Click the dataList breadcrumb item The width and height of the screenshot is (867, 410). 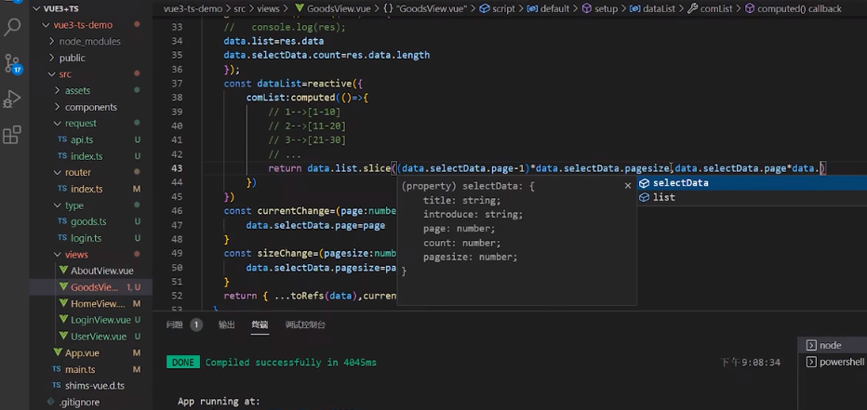652,8
